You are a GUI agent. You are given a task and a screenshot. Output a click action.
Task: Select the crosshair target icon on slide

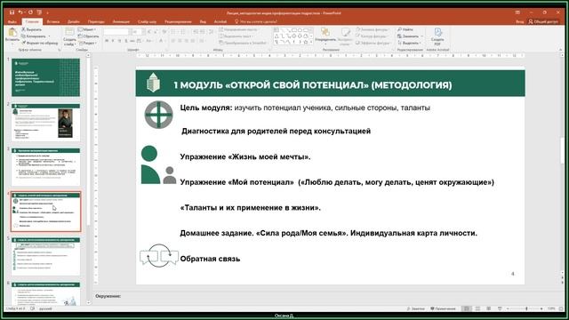point(158,115)
